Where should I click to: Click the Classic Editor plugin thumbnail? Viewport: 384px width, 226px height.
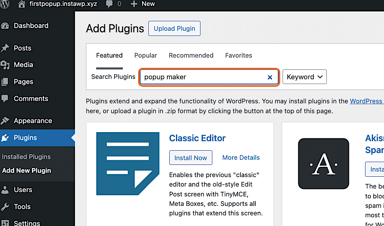point(128,164)
